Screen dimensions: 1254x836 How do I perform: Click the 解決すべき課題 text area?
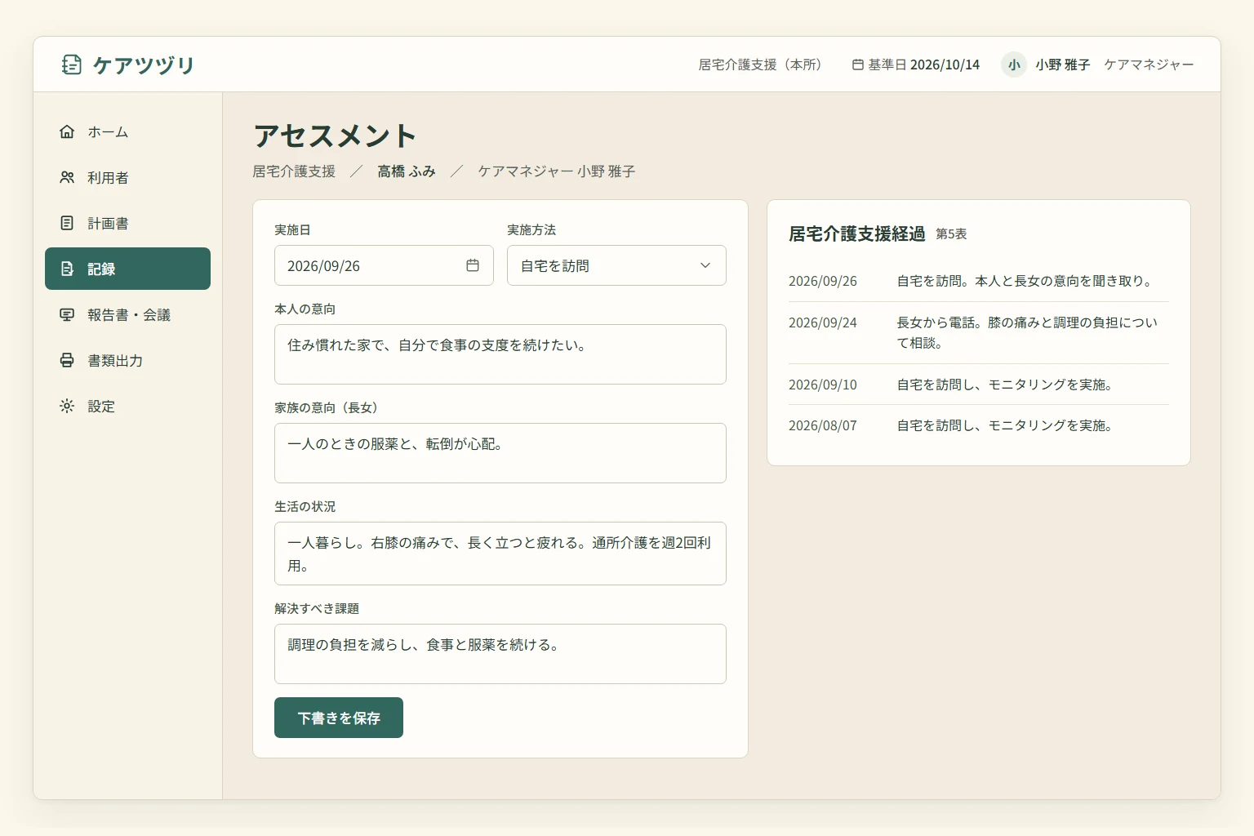500,654
